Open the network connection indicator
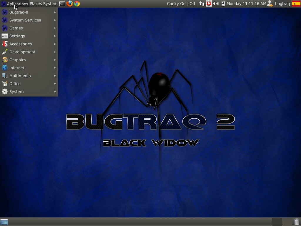The width and height of the screenshot is (301, 226). [202, 4]
